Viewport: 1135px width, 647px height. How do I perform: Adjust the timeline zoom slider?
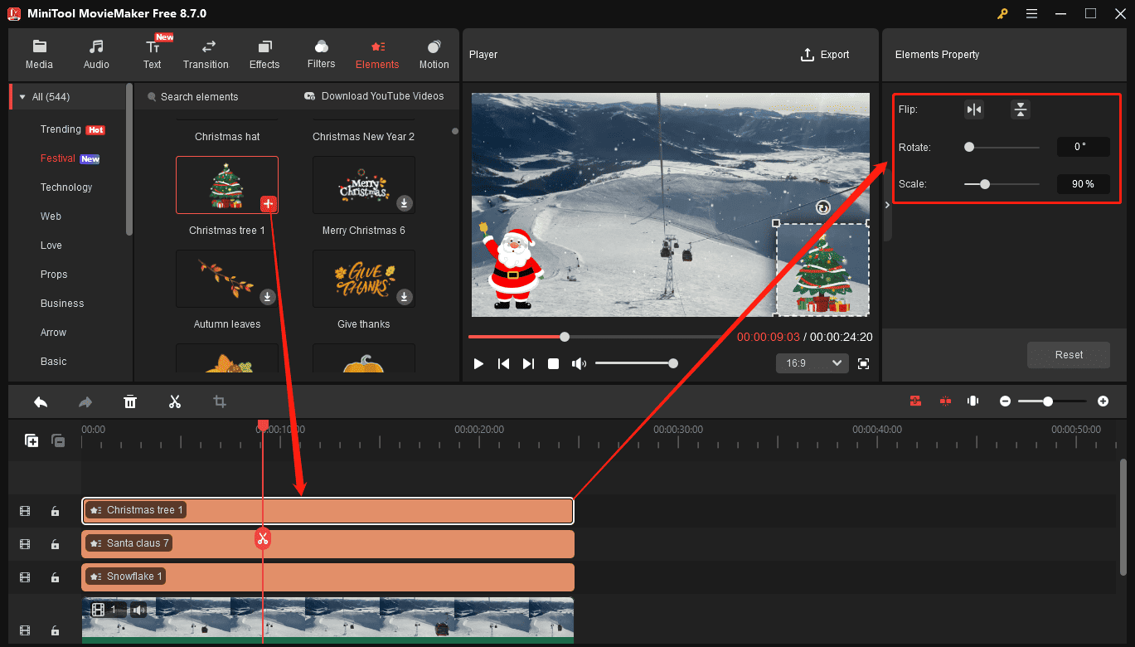pos(1052,401)
